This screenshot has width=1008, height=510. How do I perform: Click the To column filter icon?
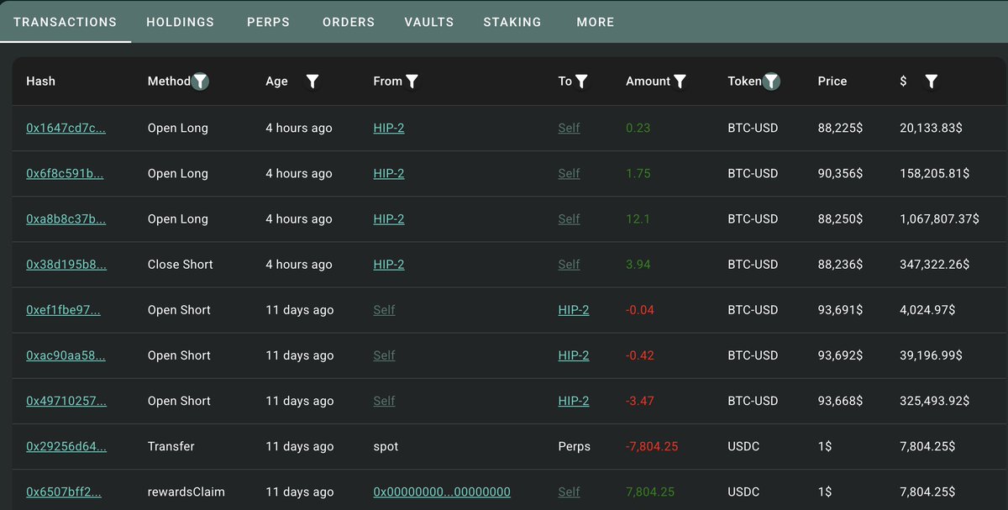(x=582, y=81)
